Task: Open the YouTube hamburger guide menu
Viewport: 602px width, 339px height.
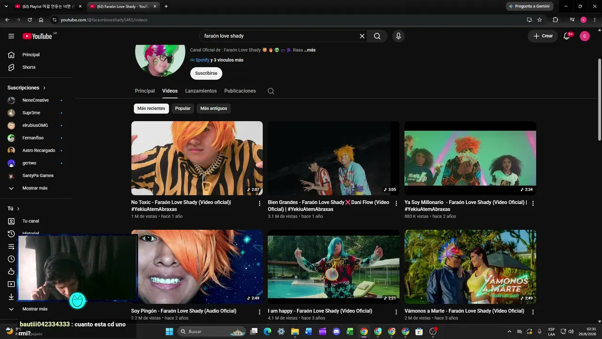Action: pyautogui.click(x=11, y=36)
